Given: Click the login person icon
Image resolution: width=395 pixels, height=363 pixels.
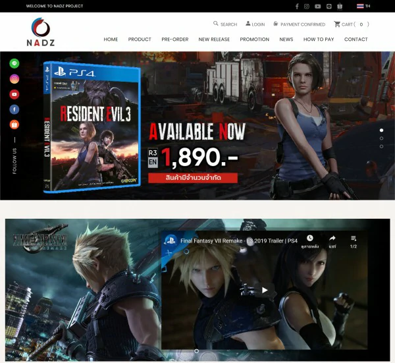Looking at the screenshot, I should [248, 24].
